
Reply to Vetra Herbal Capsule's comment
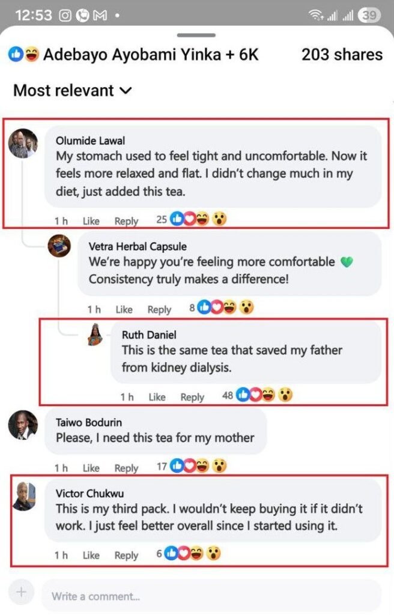coord(159,309)
